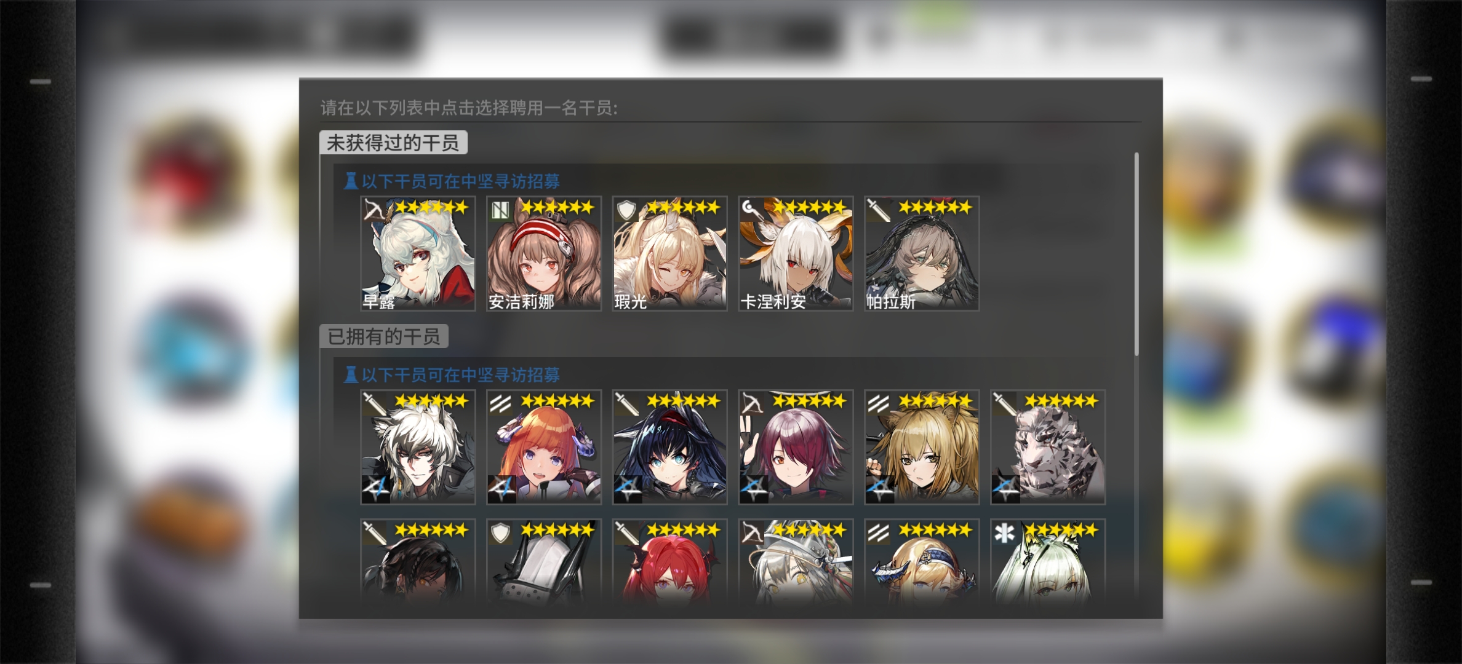This screenshot has width=1462, height=664.
Task: Select the orange-haired vanguard operator card
Action: point(544,447)
